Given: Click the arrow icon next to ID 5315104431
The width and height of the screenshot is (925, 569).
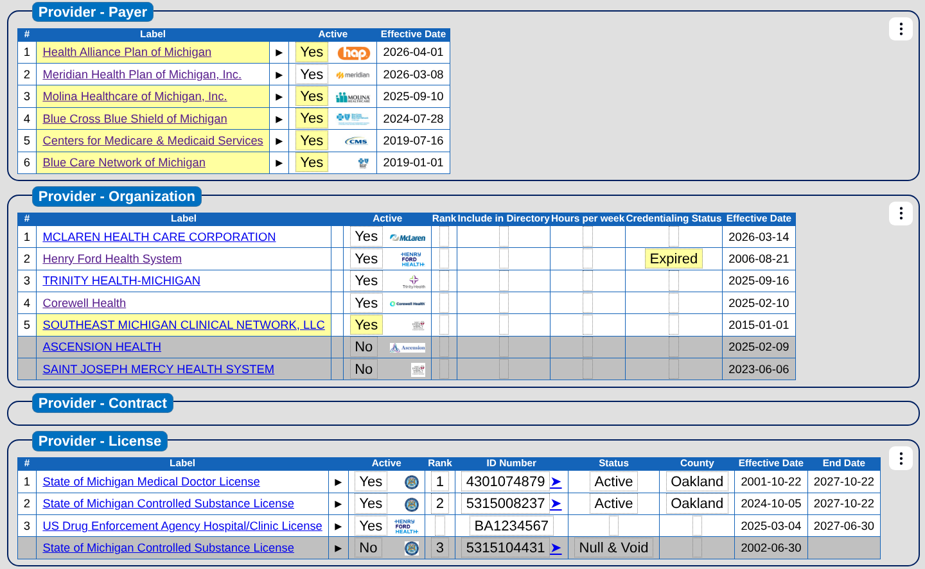Looking at the screenshot, I should click(556, 548).
